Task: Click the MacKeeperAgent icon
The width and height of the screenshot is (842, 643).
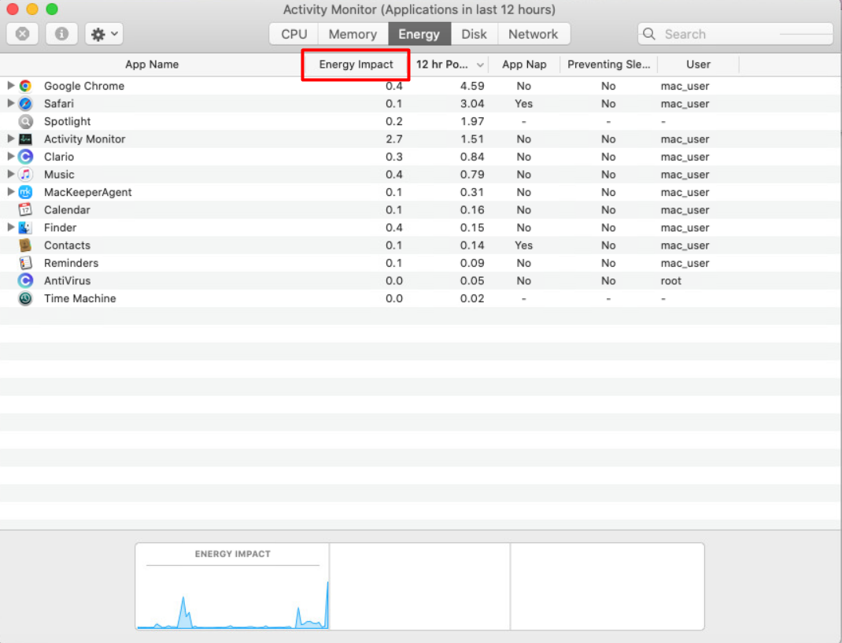Action: click(x=25, y=192)
